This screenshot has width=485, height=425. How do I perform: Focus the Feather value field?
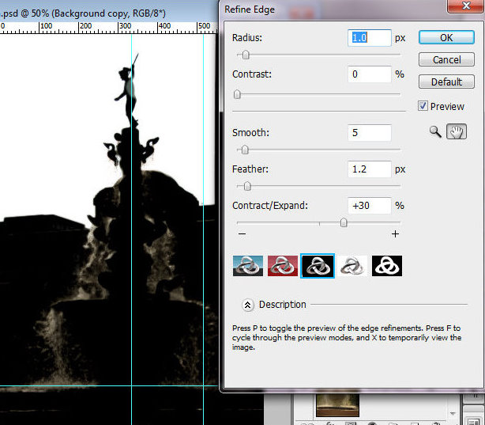point(370,169)
